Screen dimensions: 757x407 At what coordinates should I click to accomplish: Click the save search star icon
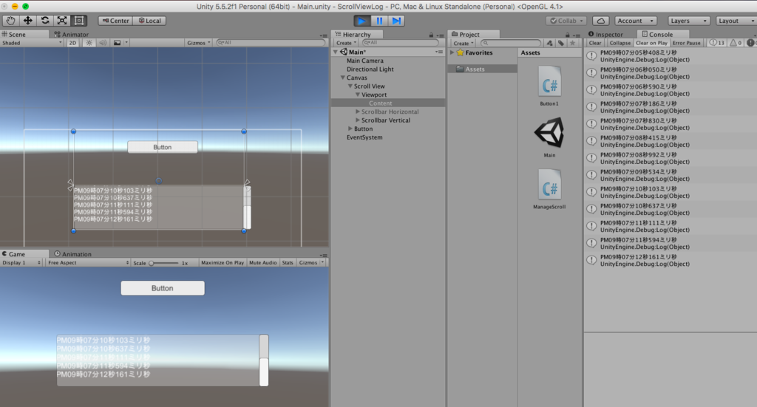pos(573,43)
